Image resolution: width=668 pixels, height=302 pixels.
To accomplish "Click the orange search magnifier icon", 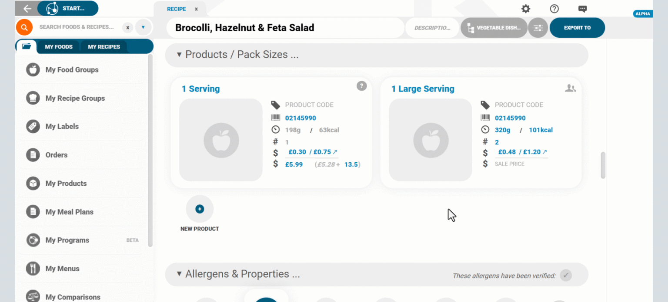I will (24, 27).
